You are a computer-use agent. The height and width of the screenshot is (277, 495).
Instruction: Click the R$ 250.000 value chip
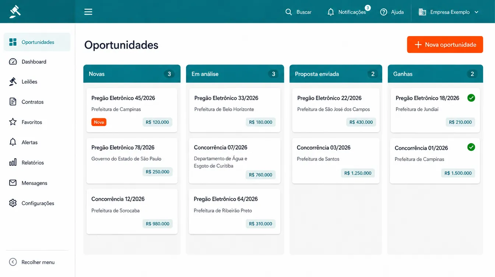click(158, 172)
